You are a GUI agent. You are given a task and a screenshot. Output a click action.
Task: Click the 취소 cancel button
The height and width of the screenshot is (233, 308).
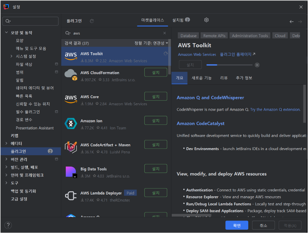(x=263, y=225)
